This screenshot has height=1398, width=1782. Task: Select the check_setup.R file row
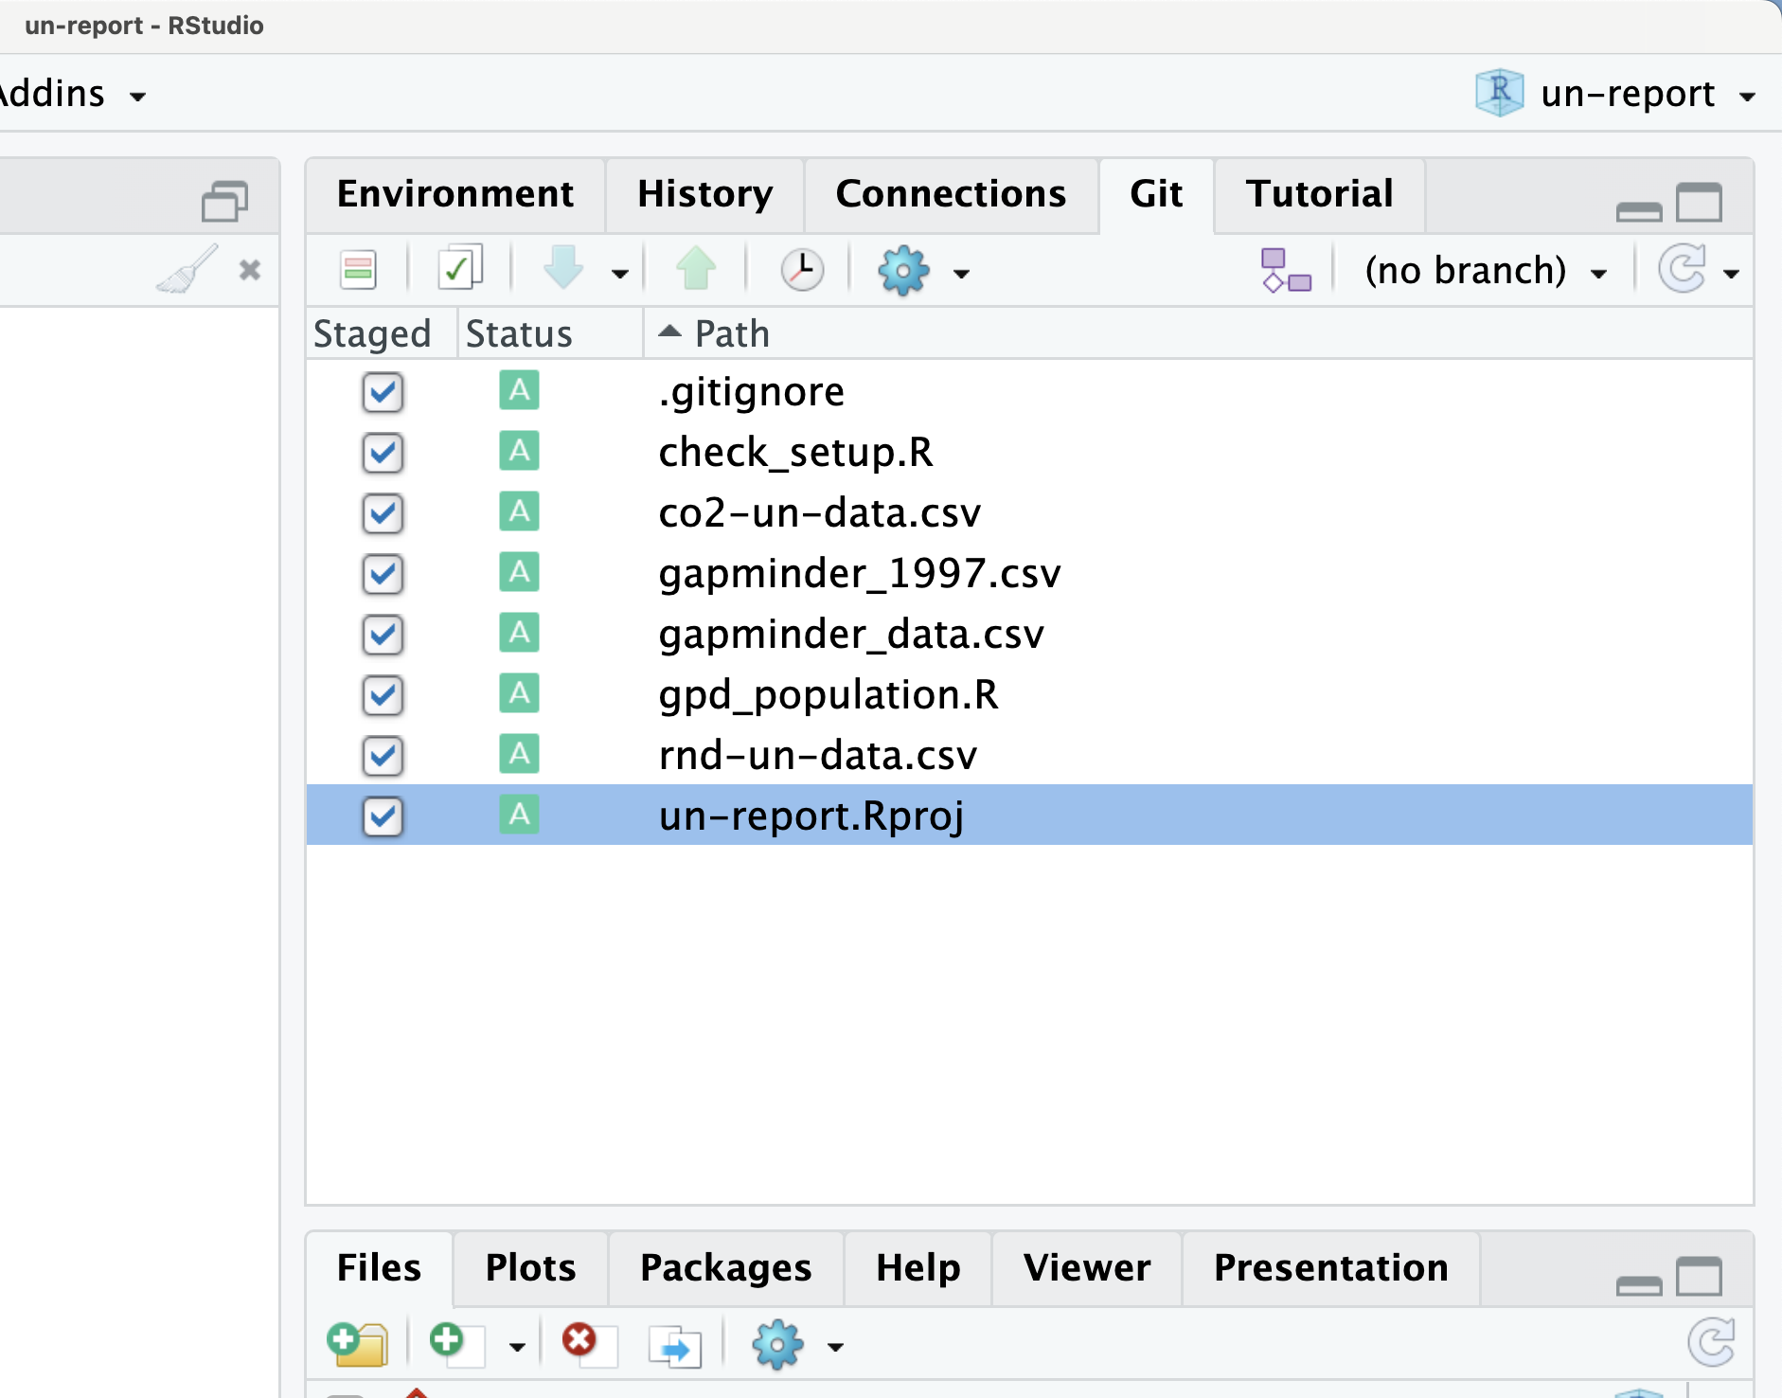(1029, 453)
